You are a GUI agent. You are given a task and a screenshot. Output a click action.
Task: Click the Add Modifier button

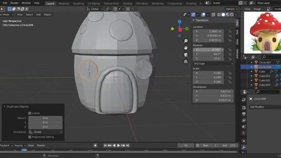click(265, 107)
